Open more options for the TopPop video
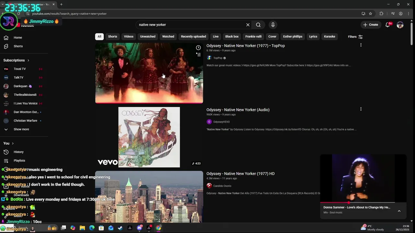Image resolution: width=415 pixels, height=233 pixels. point(361,45)
